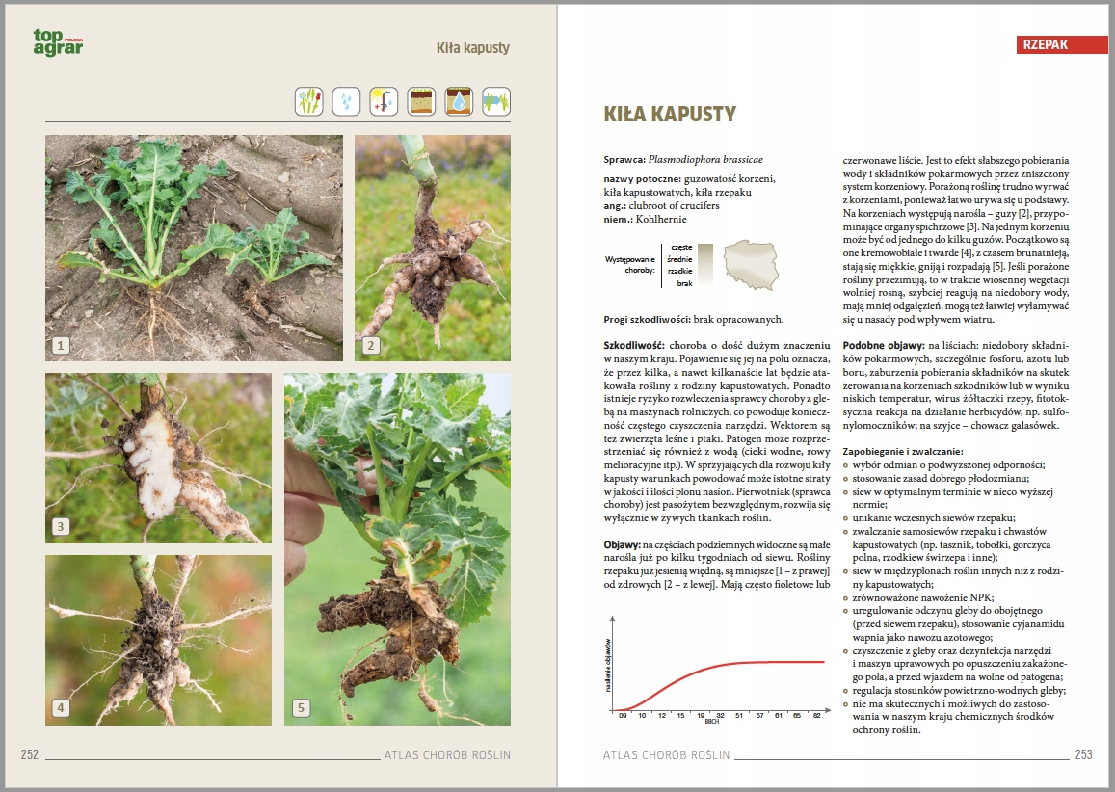This screenshot has height=792, width=1115.
Task: Click the '51' tick on the BBCH axis
Action: (x=739, y=715)
